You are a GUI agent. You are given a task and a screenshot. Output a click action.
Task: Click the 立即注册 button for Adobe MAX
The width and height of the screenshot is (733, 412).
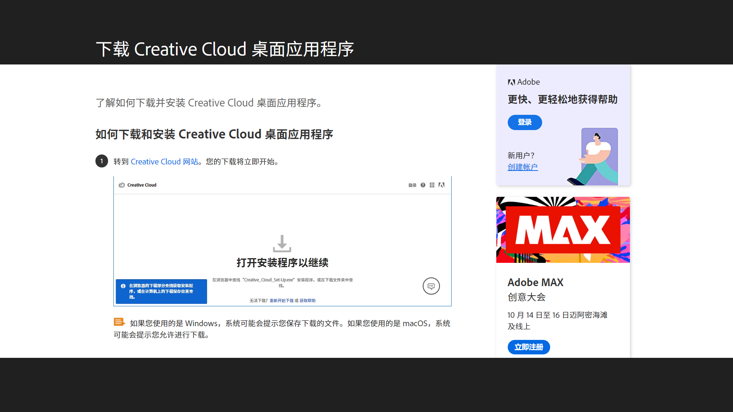click(x=528, y=347)
